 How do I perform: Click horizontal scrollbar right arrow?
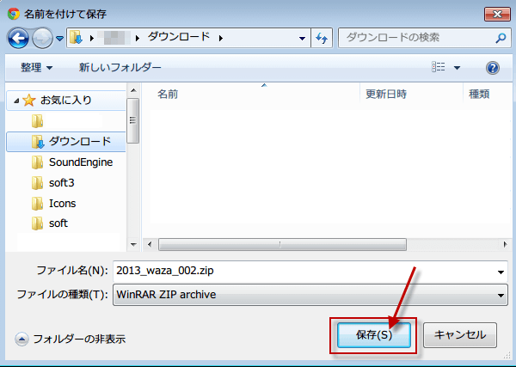(506, 244)
